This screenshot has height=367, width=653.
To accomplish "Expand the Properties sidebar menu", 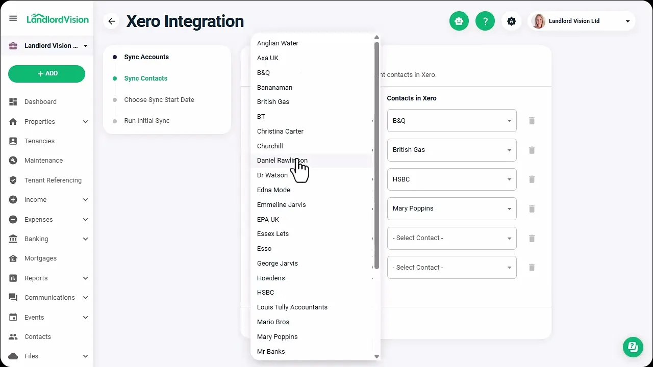I will click(x=85, y=122).
